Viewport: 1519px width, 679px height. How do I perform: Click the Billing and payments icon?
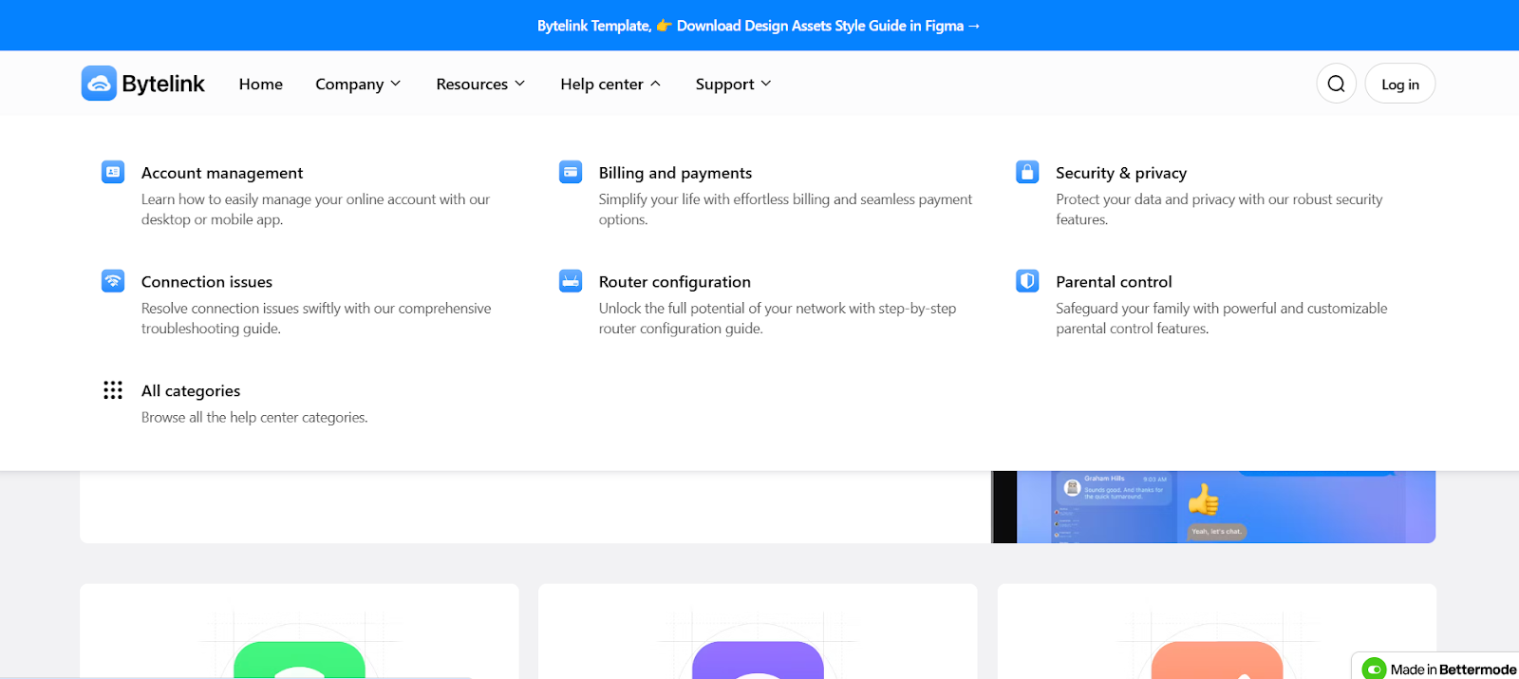(x=571, y=172)
